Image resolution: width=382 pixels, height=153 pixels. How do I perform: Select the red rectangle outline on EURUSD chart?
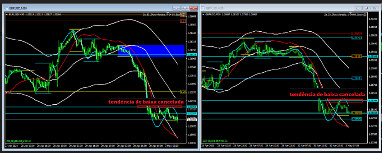(x=159, y=107)
